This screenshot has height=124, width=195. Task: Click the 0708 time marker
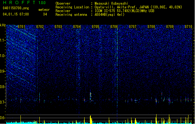tap(151, 27)
